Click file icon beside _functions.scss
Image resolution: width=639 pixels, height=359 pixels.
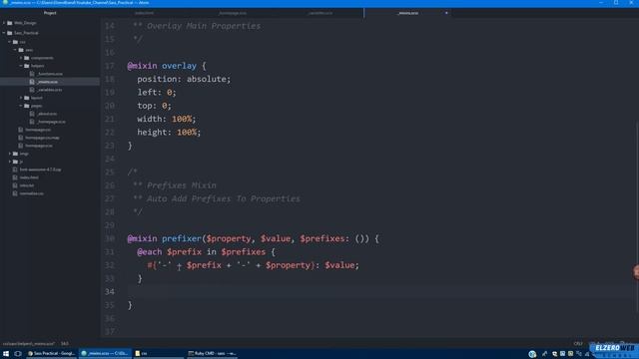32,74
